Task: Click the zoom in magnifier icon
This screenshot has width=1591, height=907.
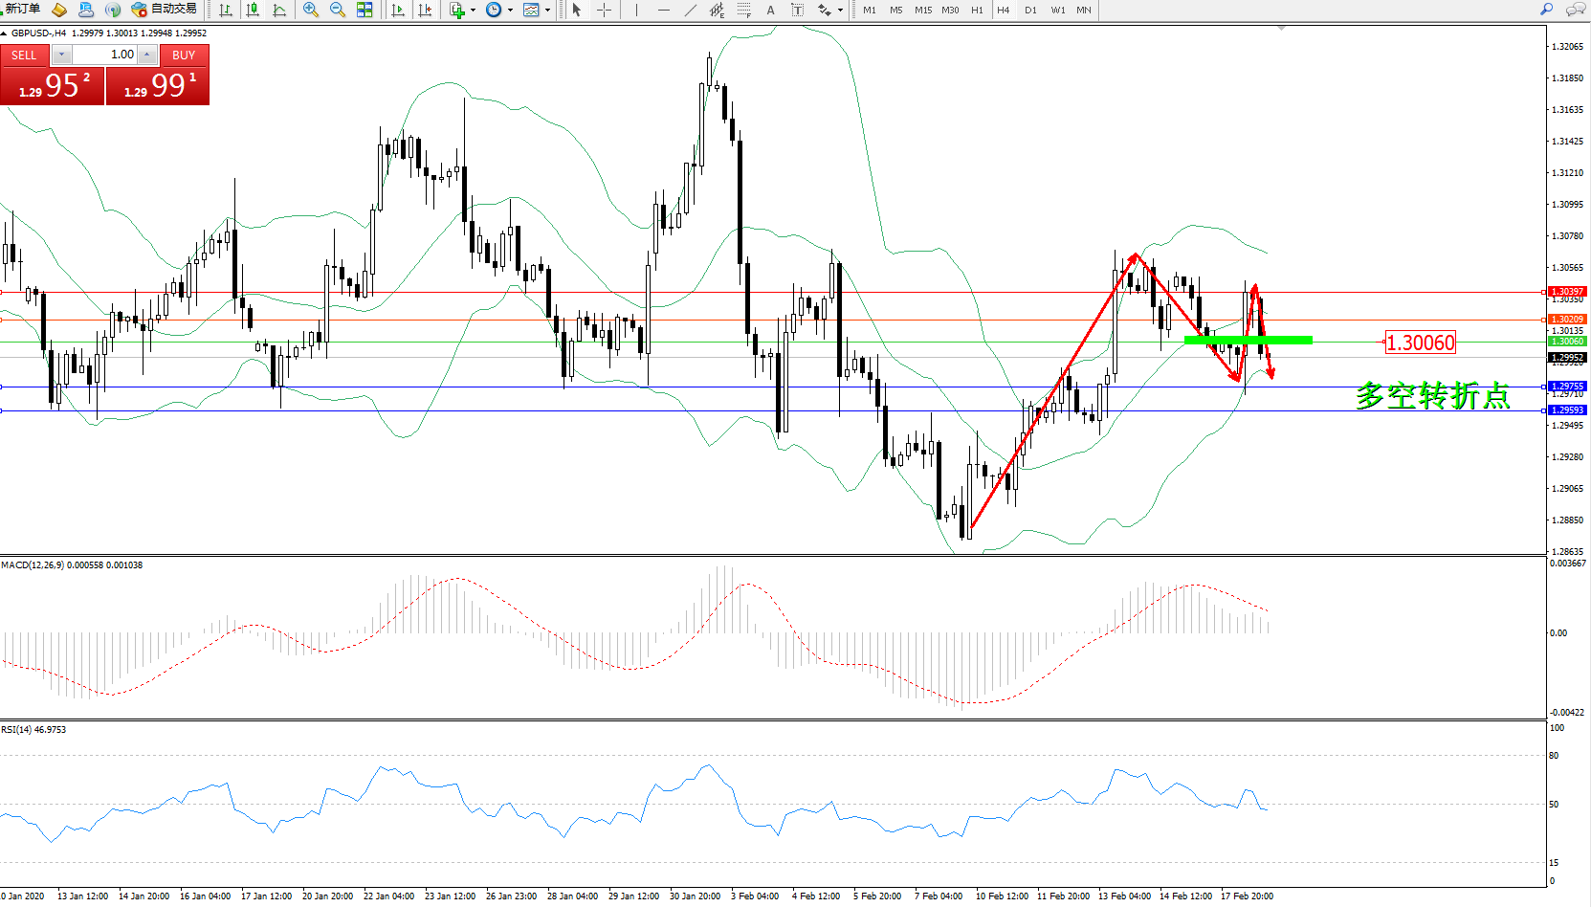Action: tap(310, 10)
